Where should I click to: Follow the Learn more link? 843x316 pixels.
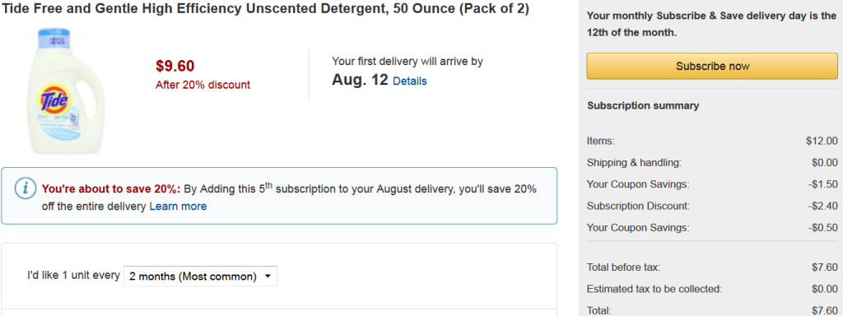pyautogui.click(x=178, y=206)
